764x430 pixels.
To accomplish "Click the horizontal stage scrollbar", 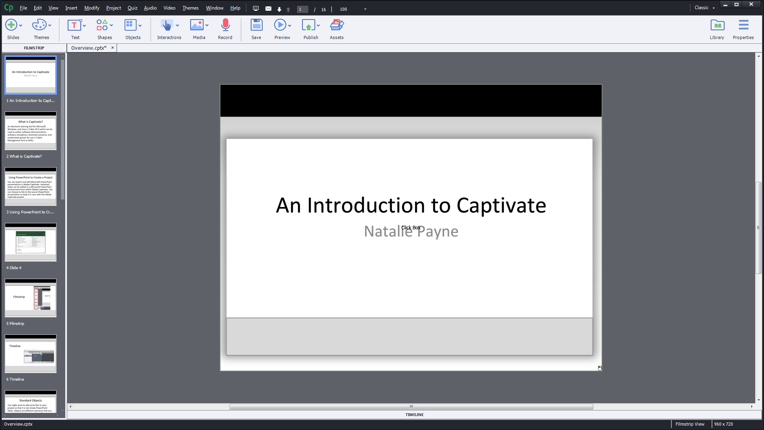I will click(x=411, y=407).
